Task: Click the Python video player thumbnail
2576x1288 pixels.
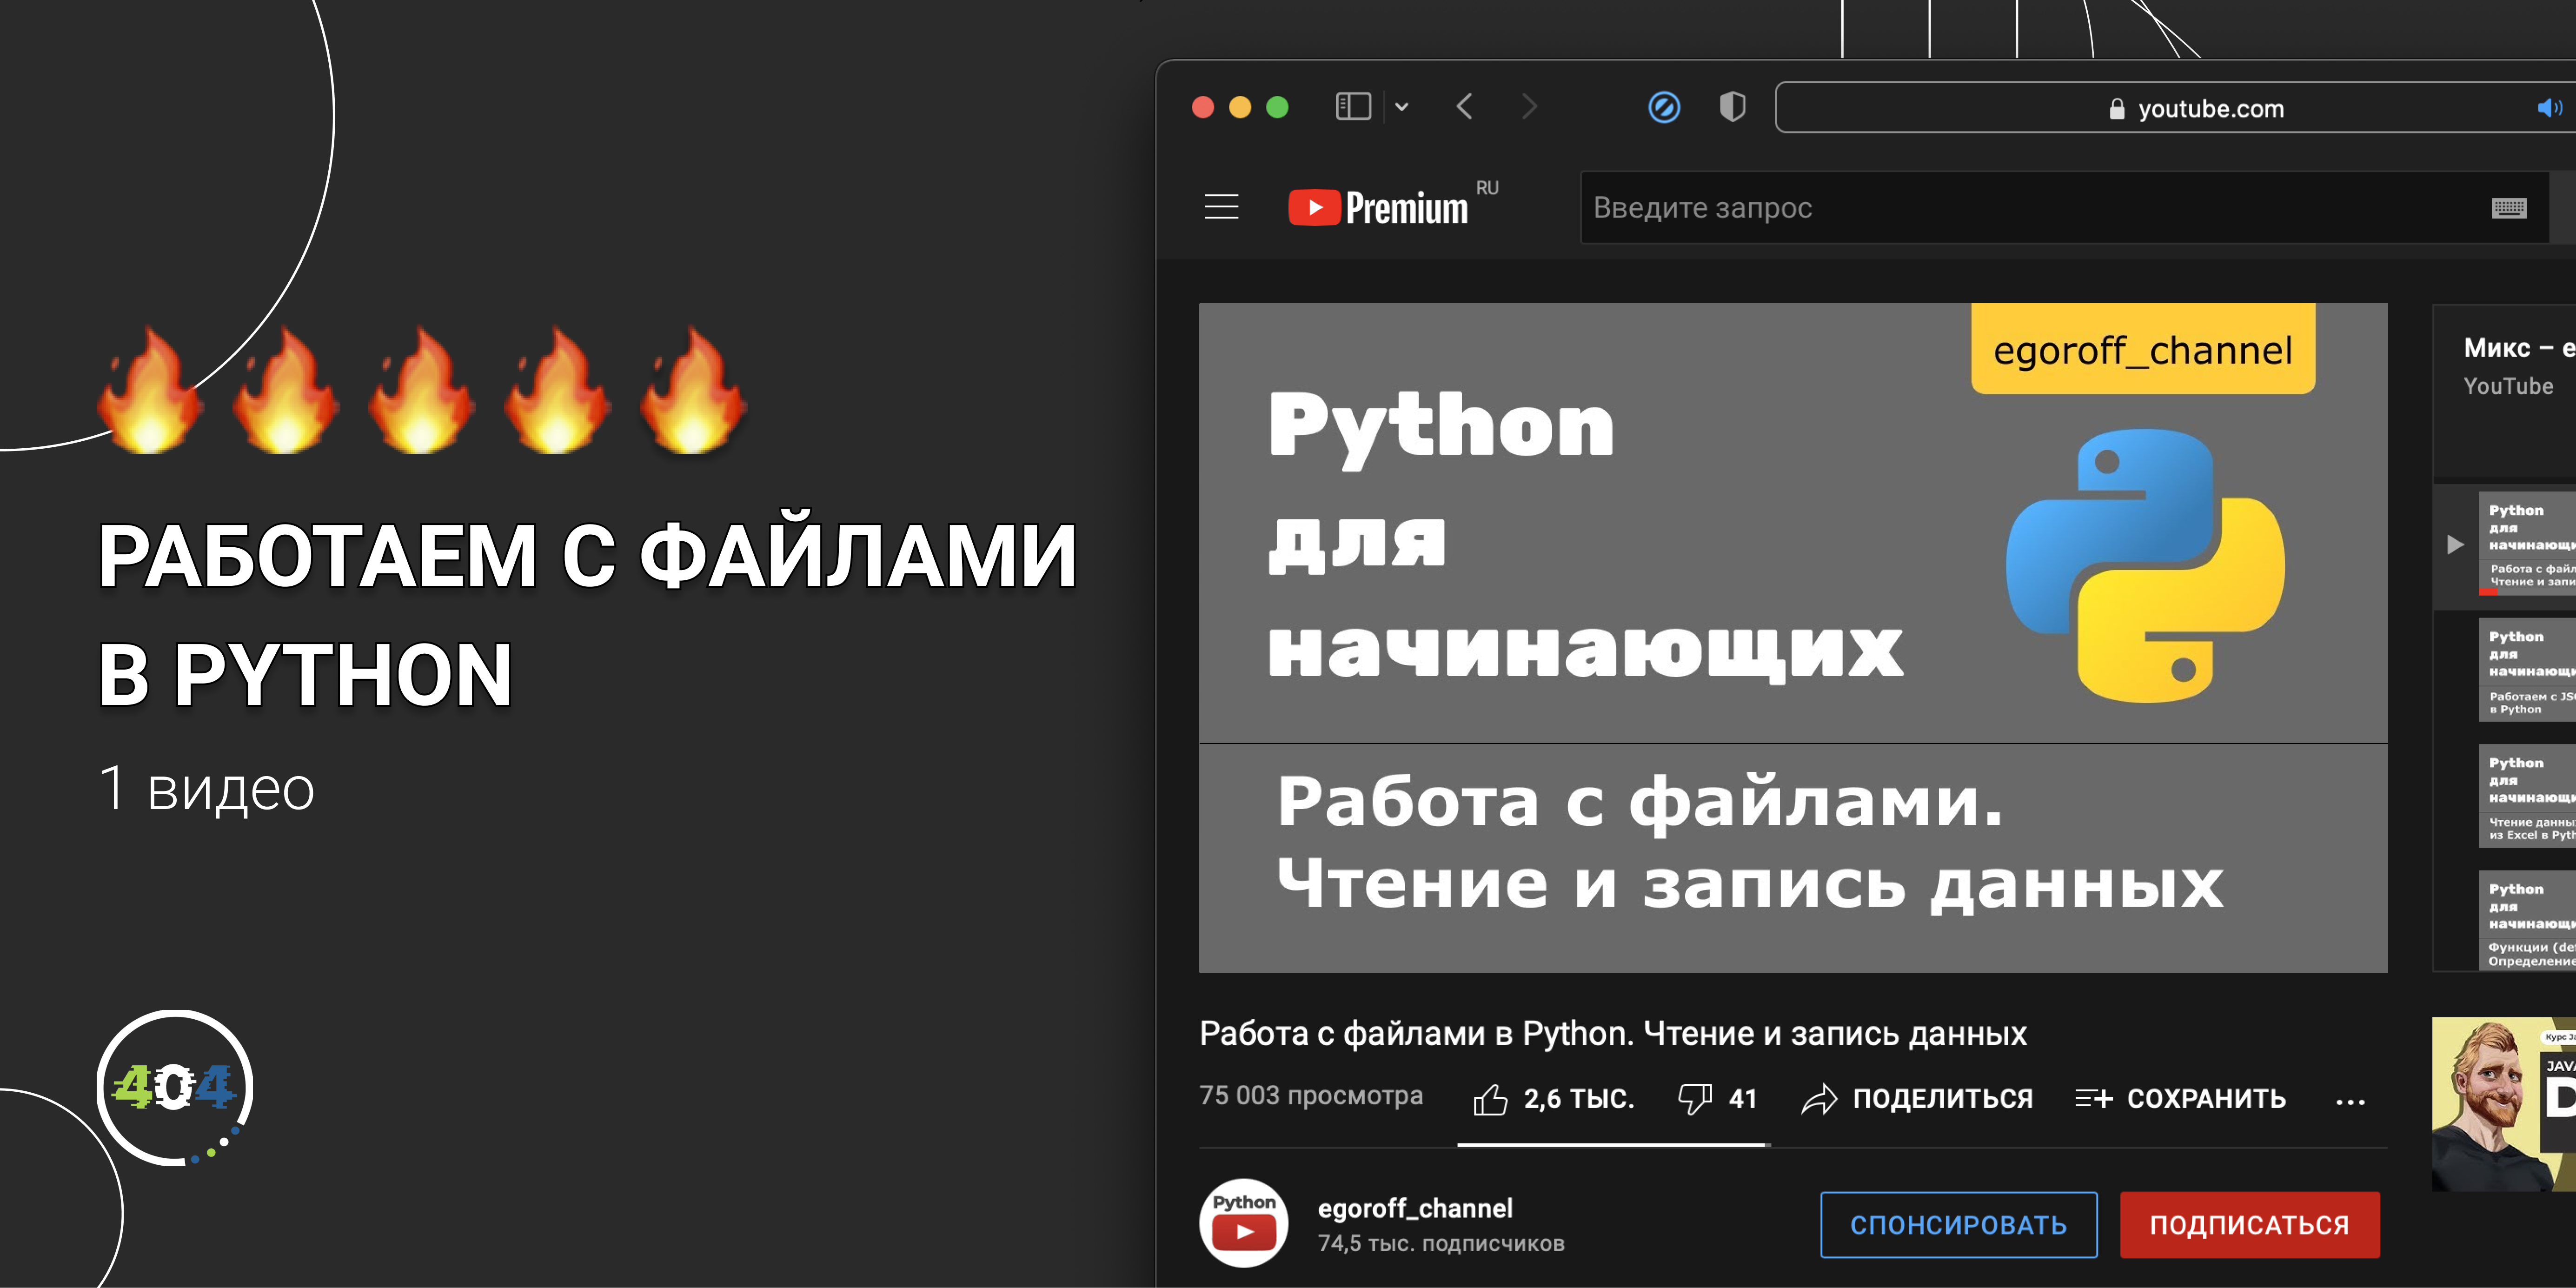Action: point(1793,637)
